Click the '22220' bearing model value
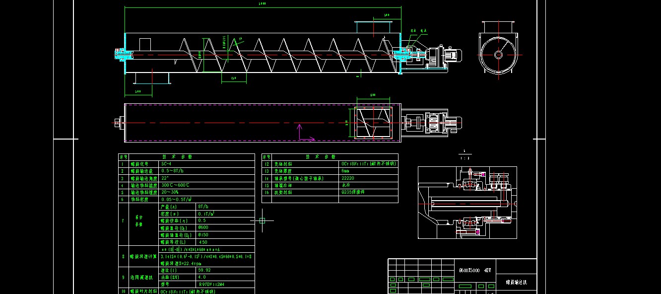Image resolution: width=661 pixels, height=294 pixels. (348, 177)
